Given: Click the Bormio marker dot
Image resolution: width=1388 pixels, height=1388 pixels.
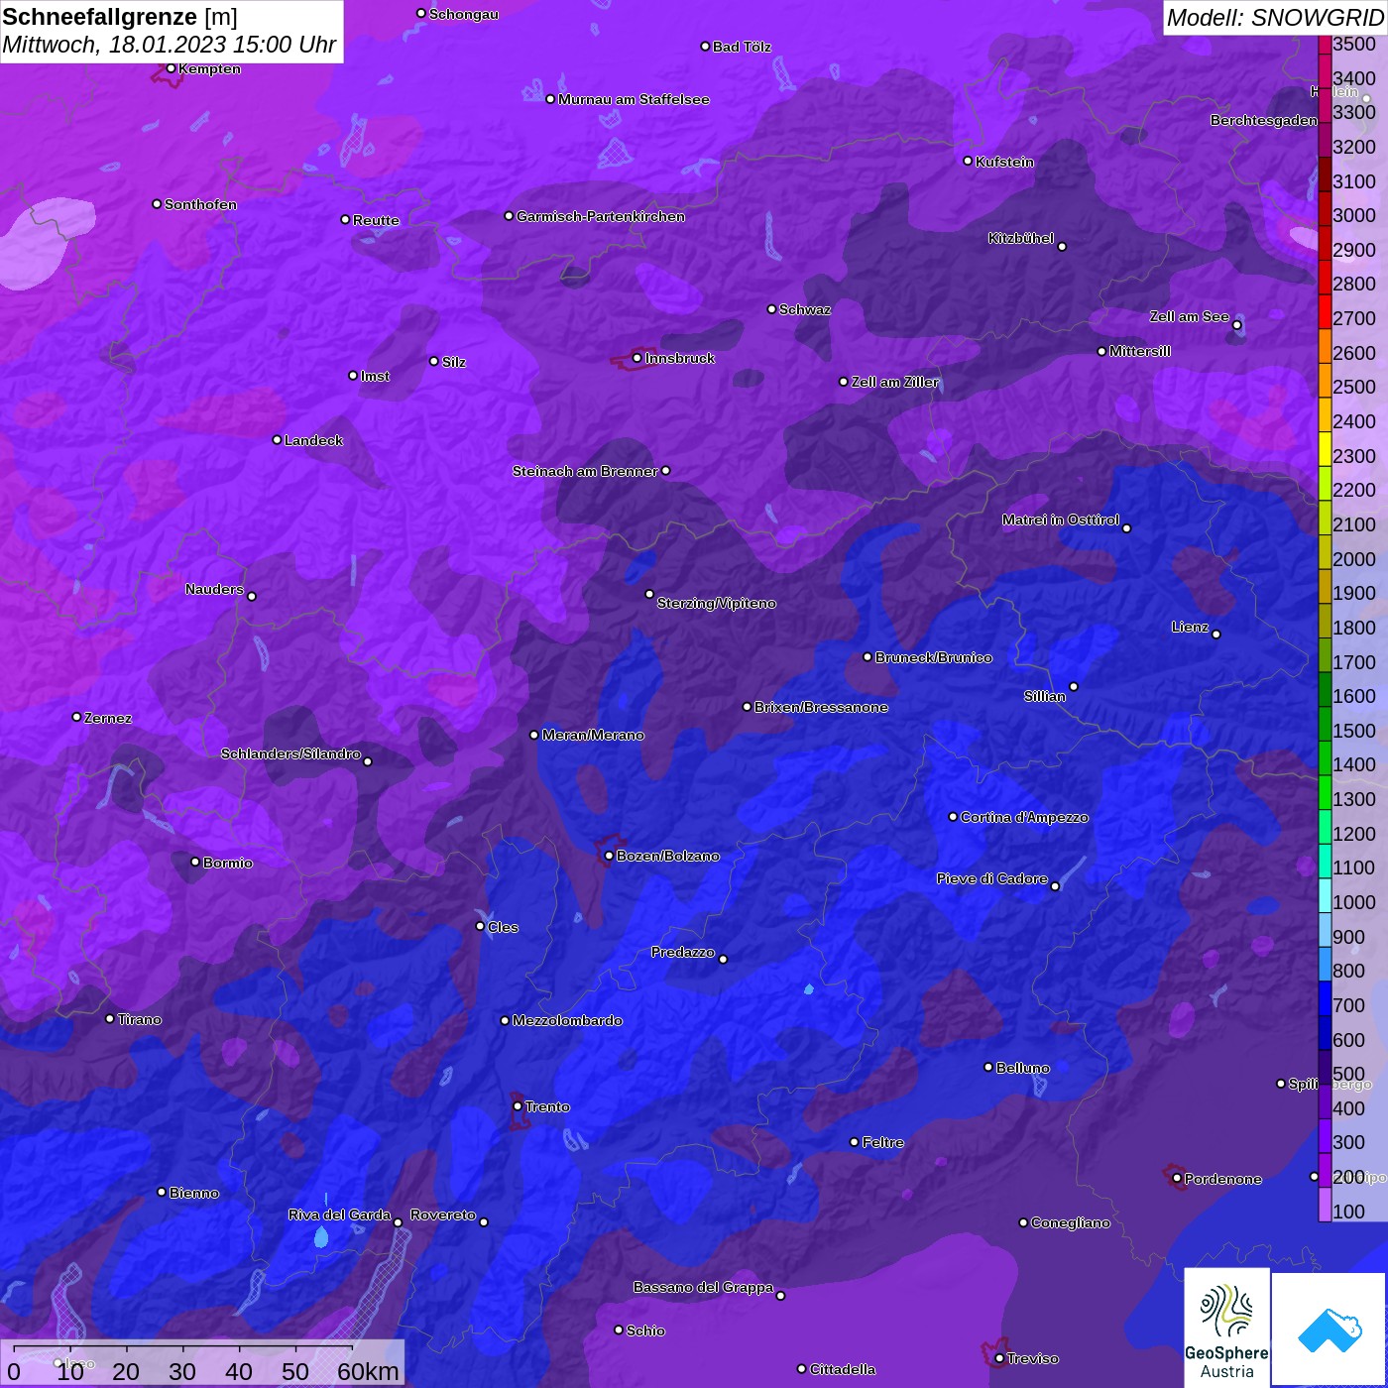Looking at the screenshot, I should pos(195,862).
